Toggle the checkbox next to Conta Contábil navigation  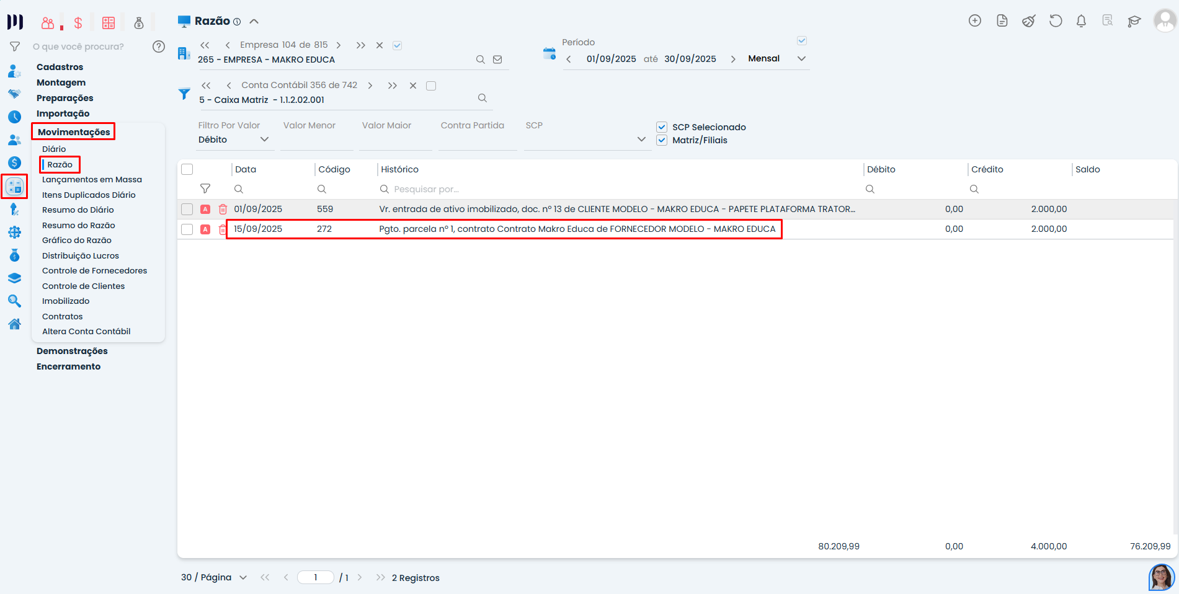pos(431,86)
